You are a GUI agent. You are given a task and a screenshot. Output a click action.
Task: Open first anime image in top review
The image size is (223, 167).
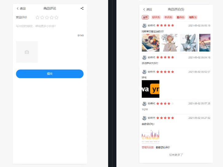pos(151,43)
